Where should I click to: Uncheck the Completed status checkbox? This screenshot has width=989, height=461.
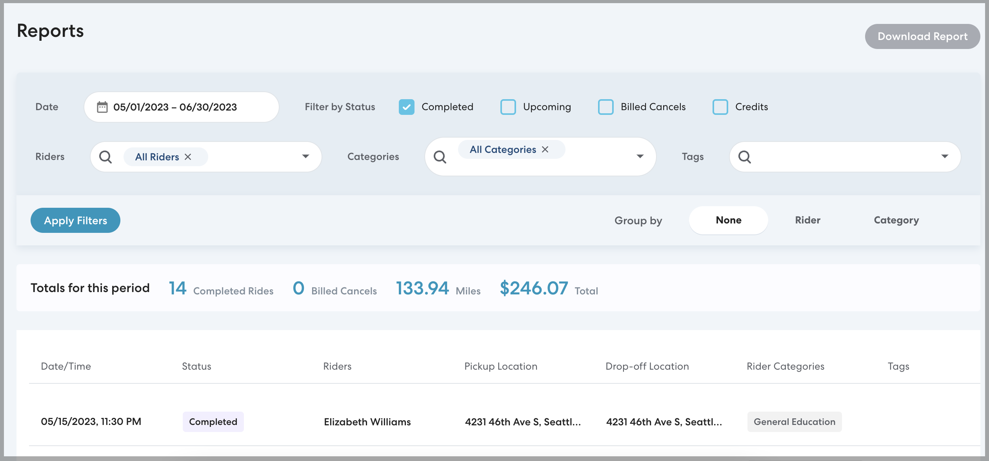point(406,107)
